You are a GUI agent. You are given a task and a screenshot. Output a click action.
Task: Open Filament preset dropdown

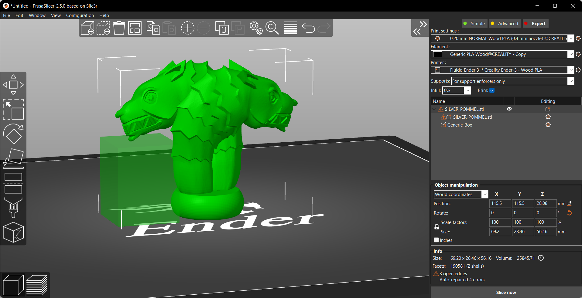click(x=571, y=54)
